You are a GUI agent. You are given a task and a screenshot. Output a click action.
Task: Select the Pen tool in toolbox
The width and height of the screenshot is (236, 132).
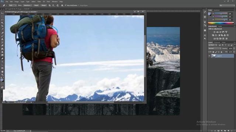click(2, 59)
